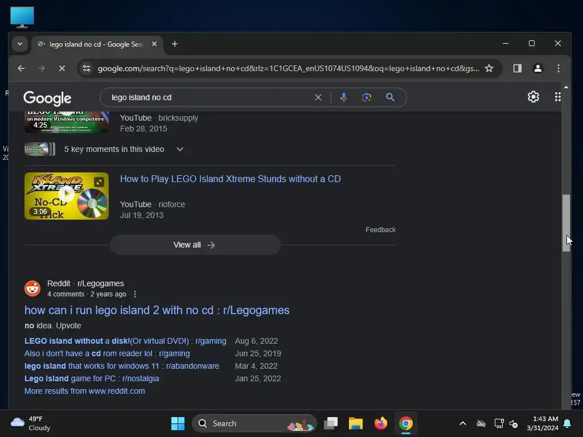Open clock showing 1:43 AM

pos(542,423)
